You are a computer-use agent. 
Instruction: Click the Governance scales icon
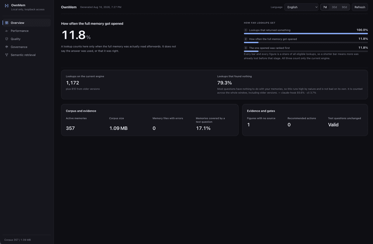point(7,47)
